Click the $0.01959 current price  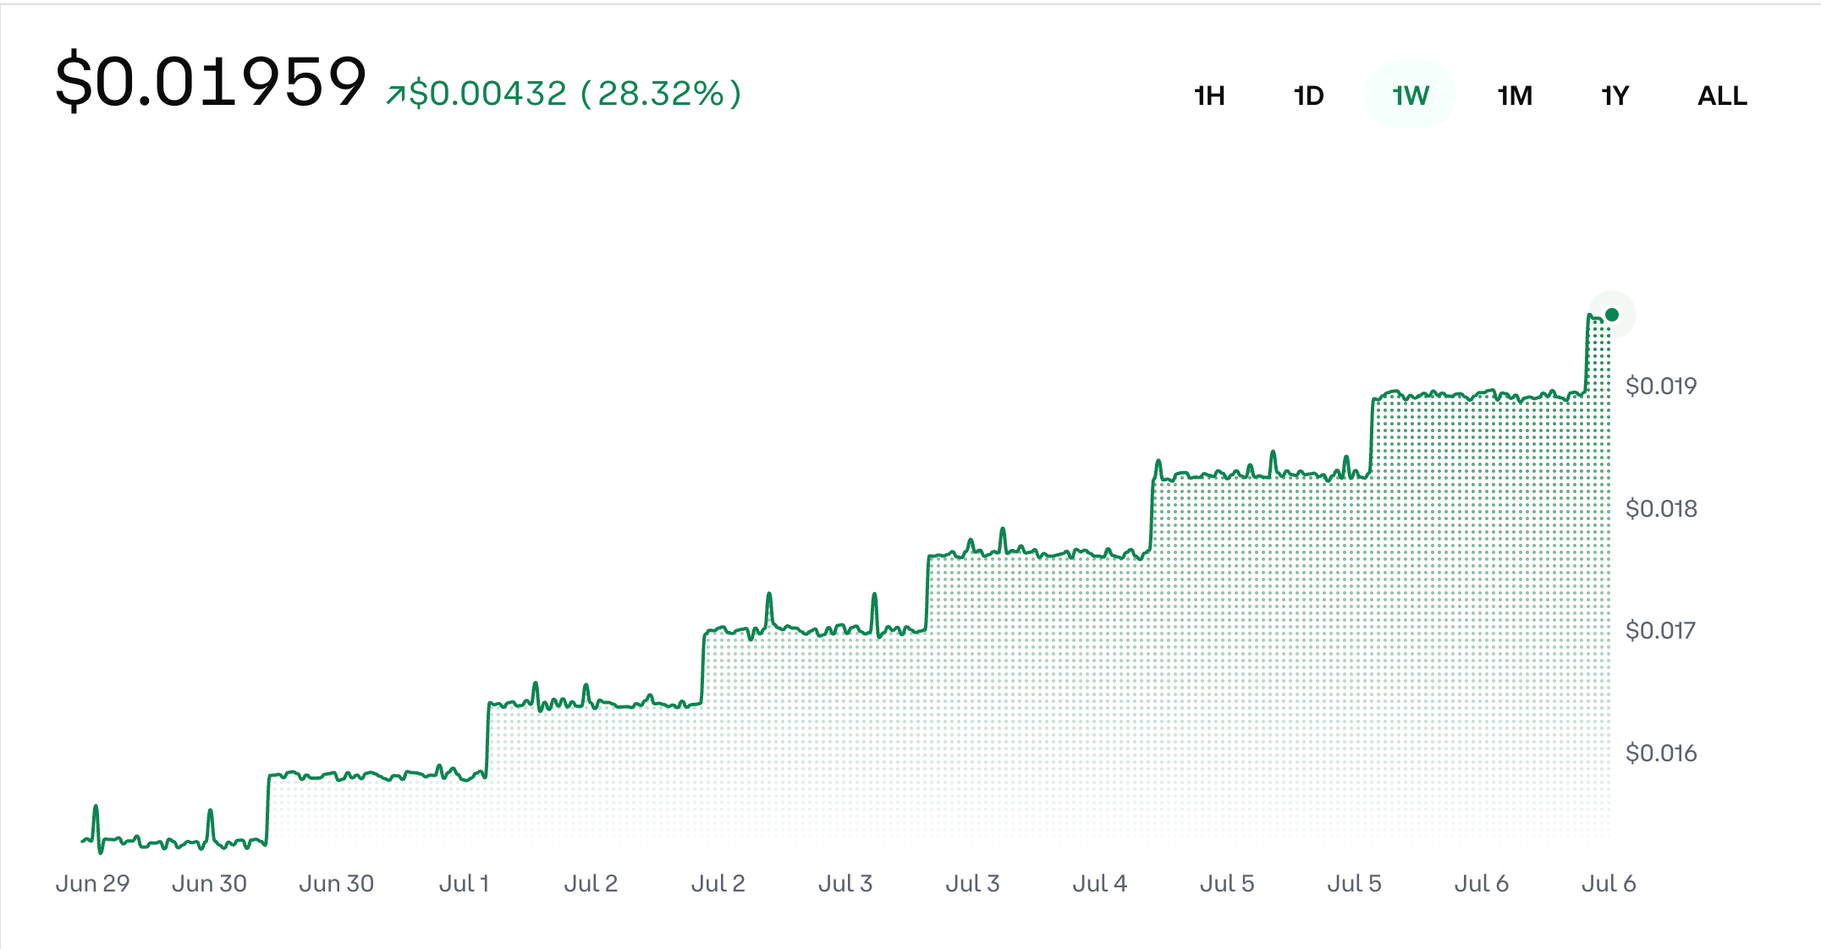point(211,82)
